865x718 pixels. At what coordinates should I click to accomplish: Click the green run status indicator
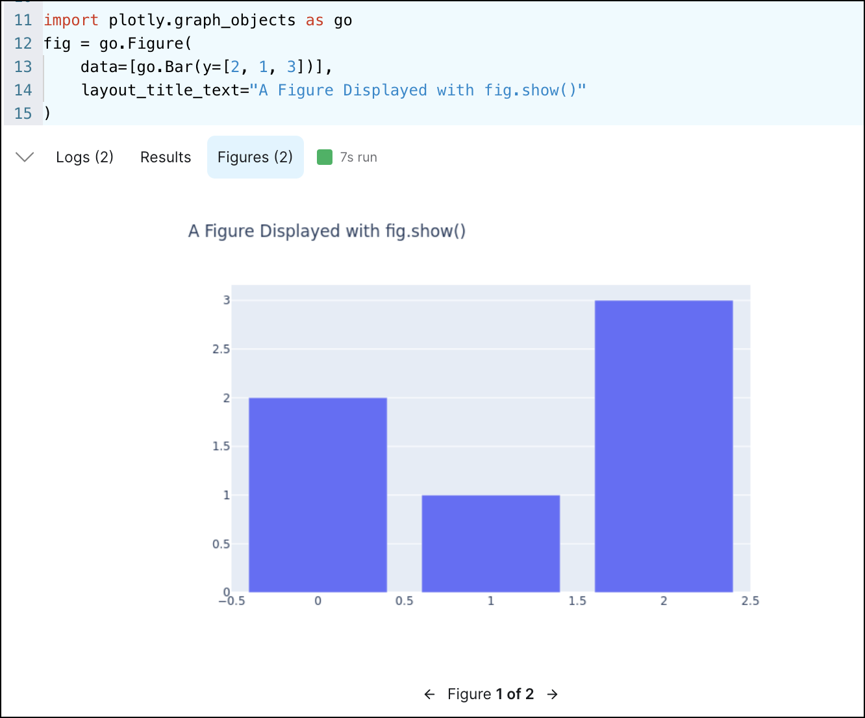(325, 156)
